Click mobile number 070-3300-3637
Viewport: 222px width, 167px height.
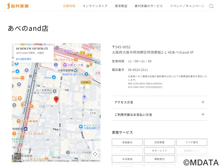click(145, 87)
